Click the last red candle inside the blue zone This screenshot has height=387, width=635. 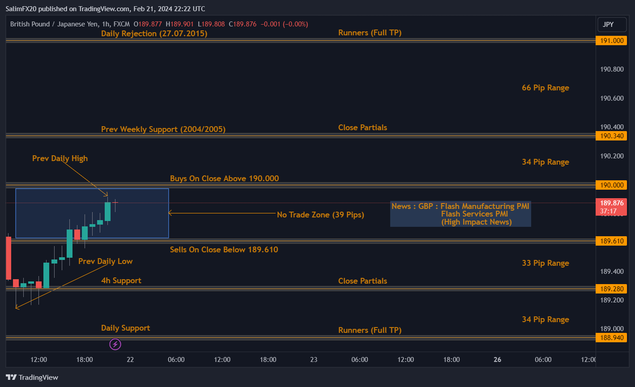[77, 234]
